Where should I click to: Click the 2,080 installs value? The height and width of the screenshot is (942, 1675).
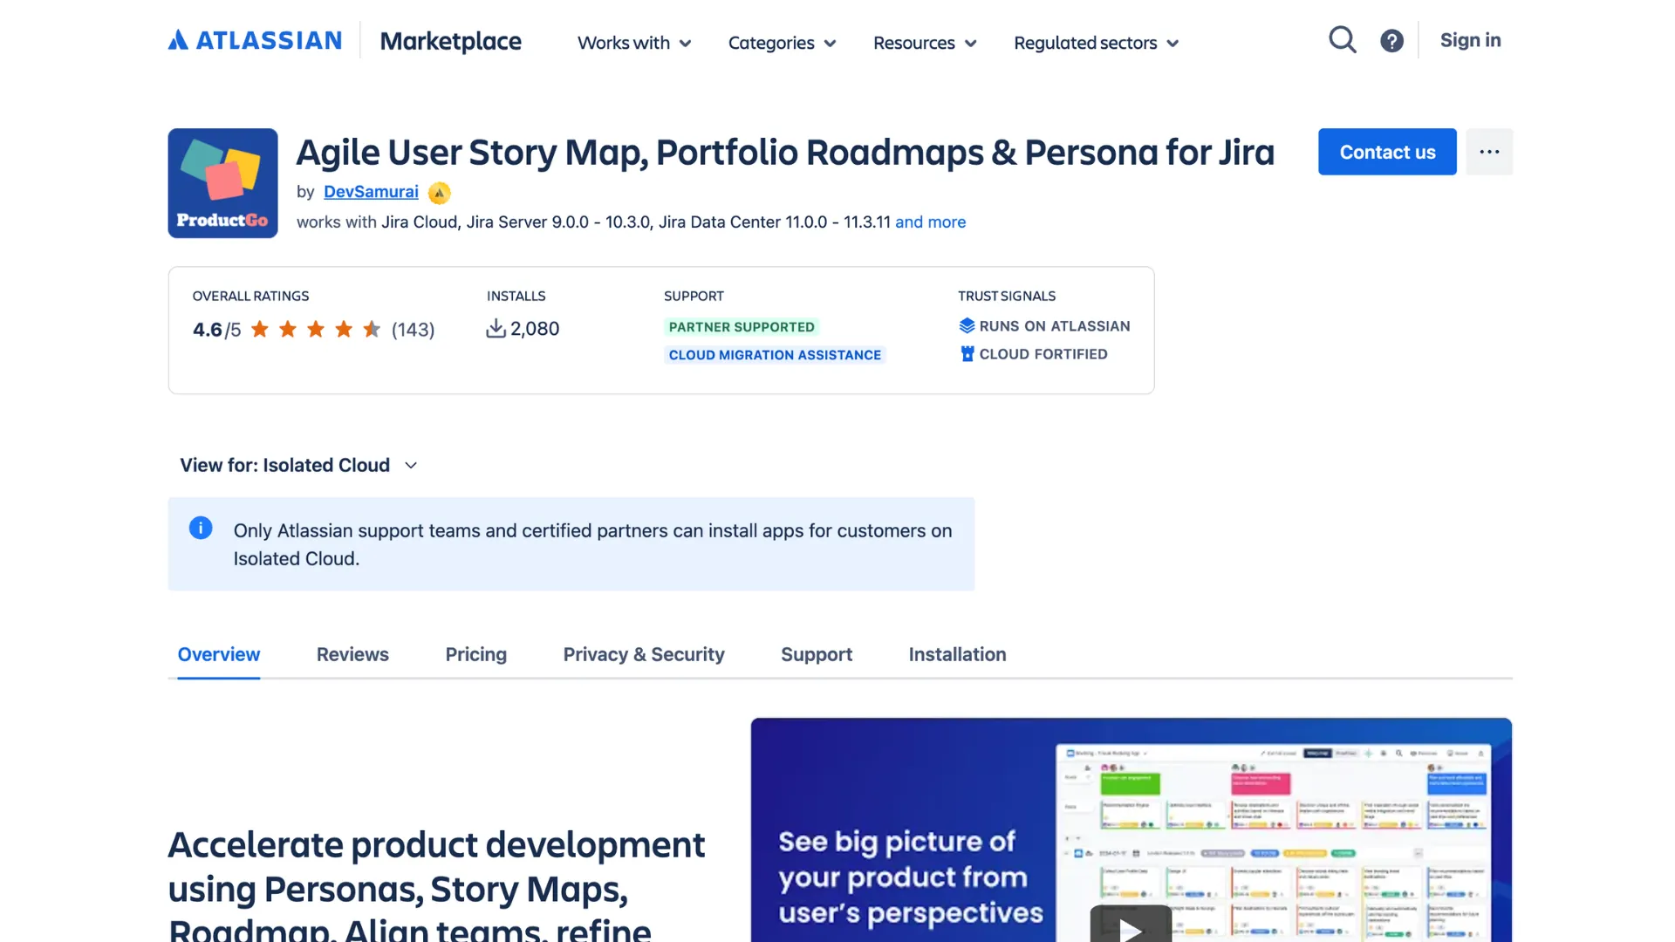click(x=535, y=329)
